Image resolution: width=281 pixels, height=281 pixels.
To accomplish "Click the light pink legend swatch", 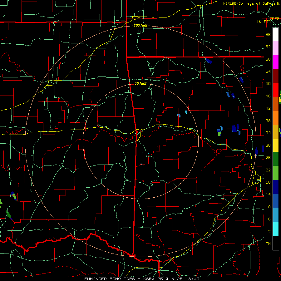I will (x=276, y=48).
